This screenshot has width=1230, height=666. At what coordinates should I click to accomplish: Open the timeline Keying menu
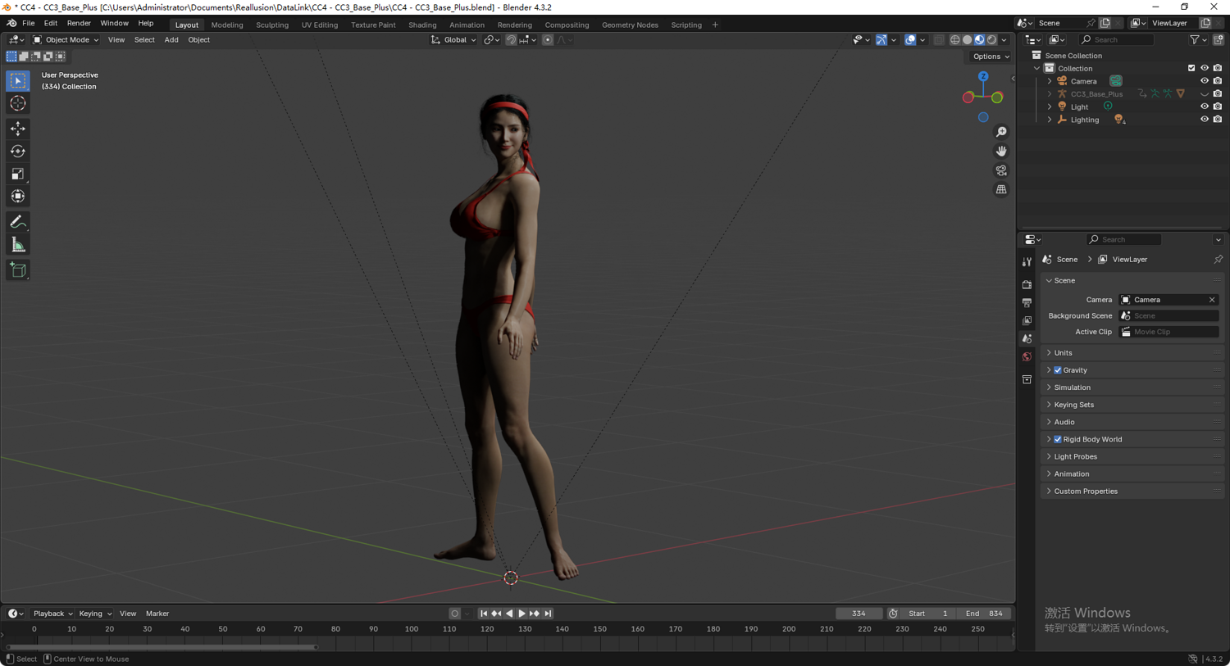tap(95, 614)
